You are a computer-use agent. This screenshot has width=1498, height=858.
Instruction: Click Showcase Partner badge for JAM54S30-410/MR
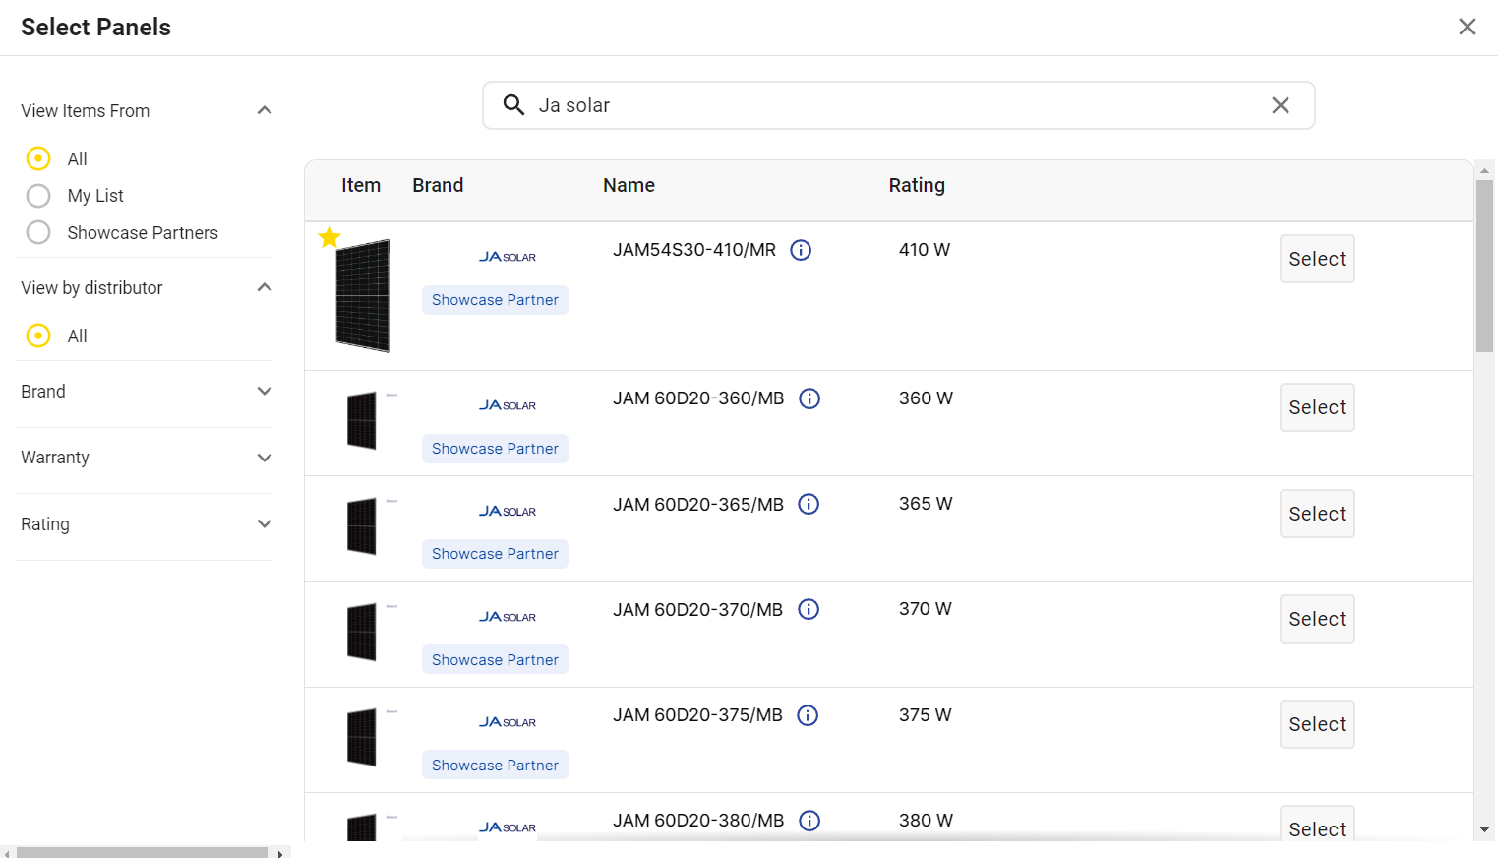pos(495,300)
